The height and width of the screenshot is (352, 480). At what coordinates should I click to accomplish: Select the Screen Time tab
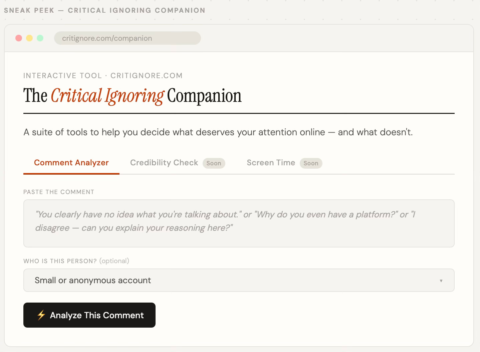point(271,163)
